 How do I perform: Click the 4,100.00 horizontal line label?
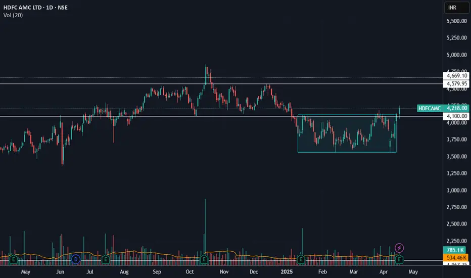coord(456,116)
